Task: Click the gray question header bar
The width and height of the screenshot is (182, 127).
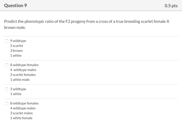Action: [x=91, y=5]
